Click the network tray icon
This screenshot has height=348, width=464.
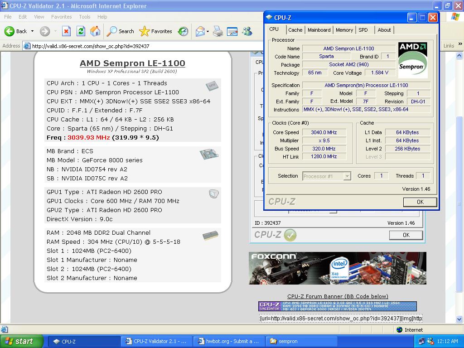(x=421, y=341)
